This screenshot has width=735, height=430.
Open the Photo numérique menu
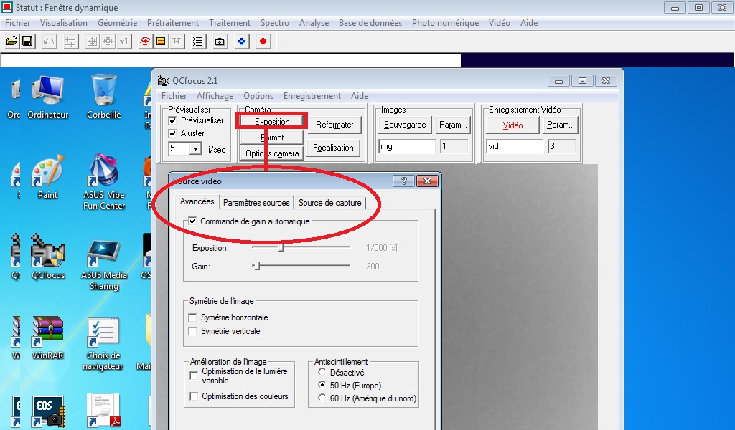pos(445,23)
